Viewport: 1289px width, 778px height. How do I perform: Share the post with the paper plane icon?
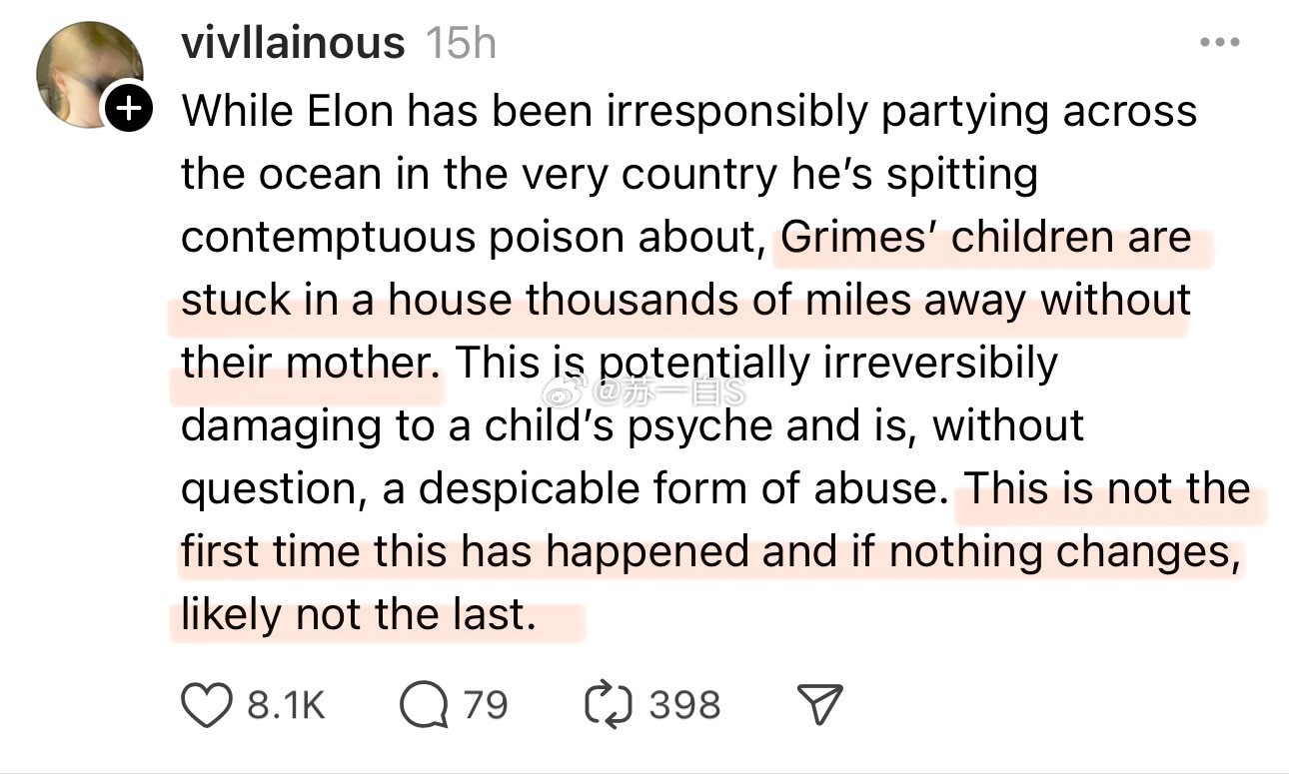coord(819,705)
